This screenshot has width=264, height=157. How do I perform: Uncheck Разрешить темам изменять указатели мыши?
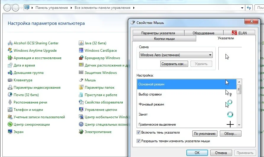[138, 141]
